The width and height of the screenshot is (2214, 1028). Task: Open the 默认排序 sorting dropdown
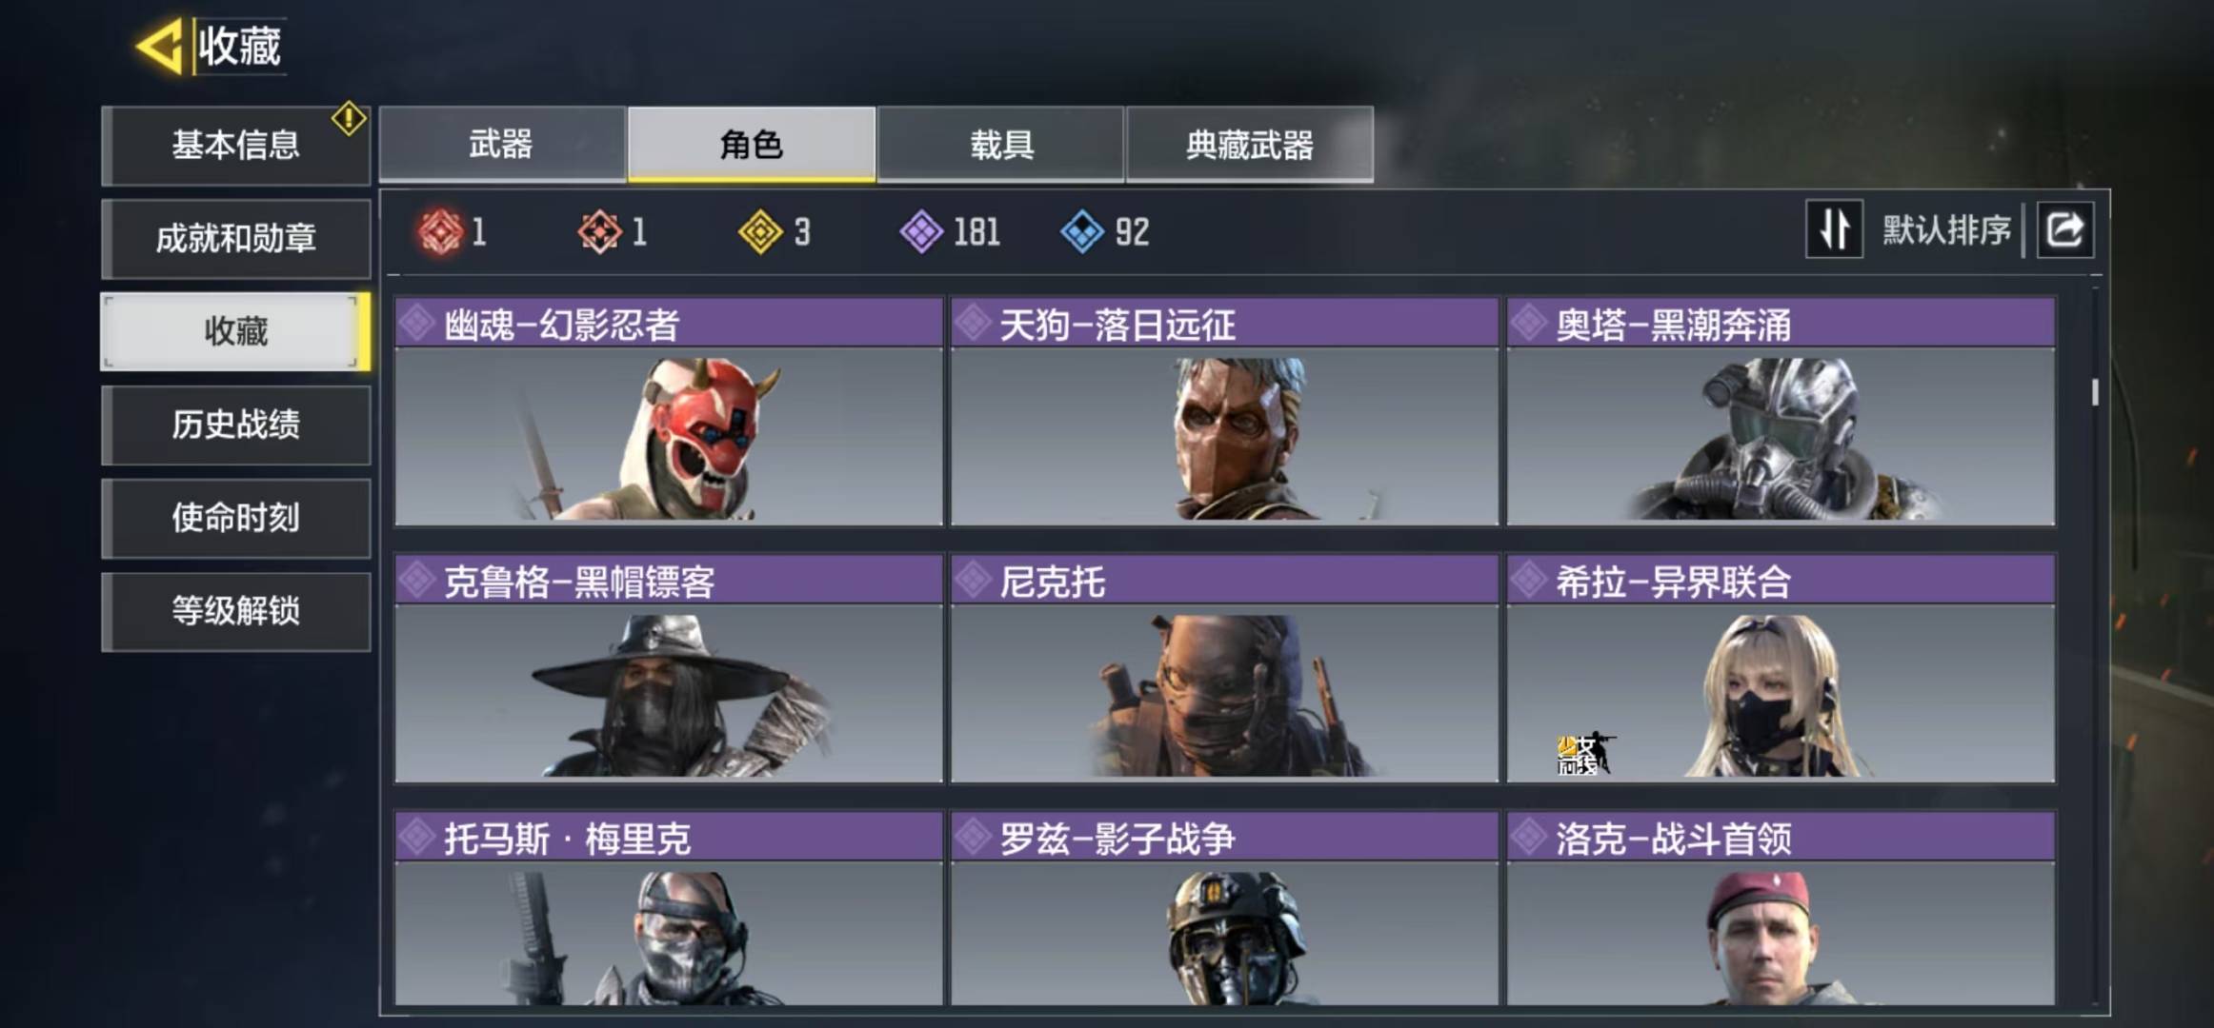pos(1946,229)
